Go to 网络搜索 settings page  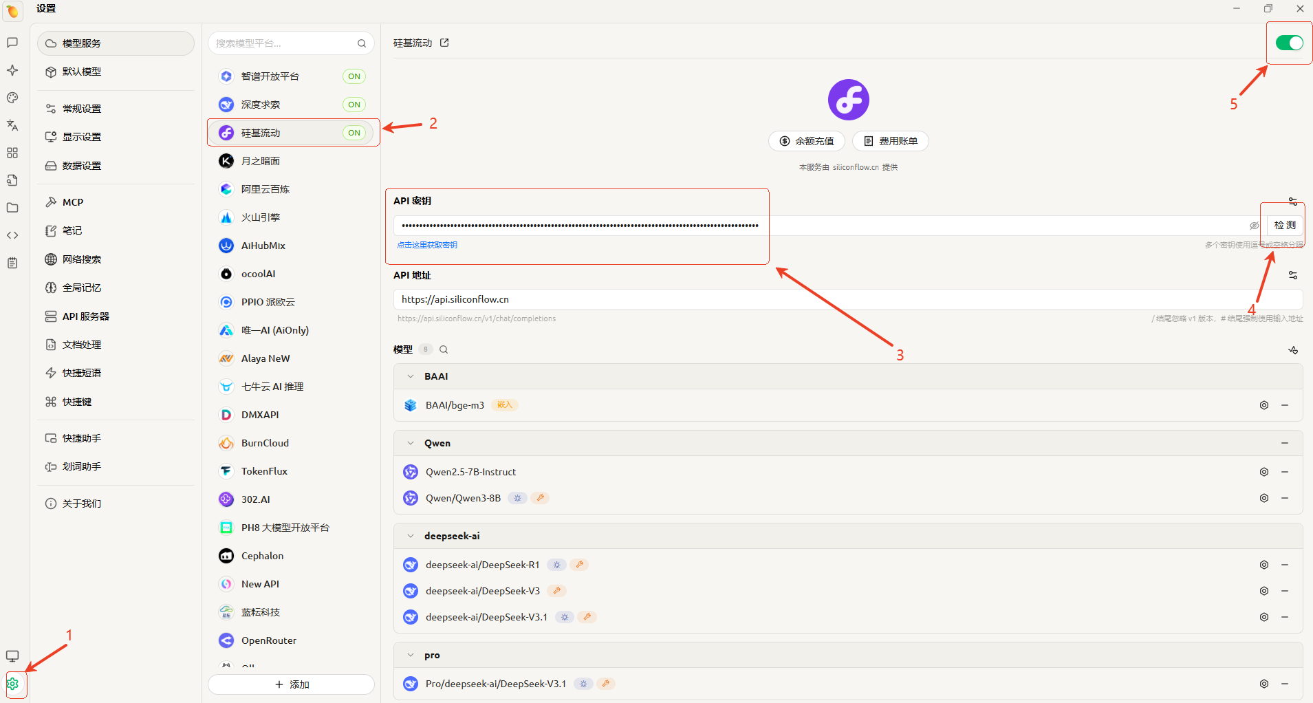(82, 259)
